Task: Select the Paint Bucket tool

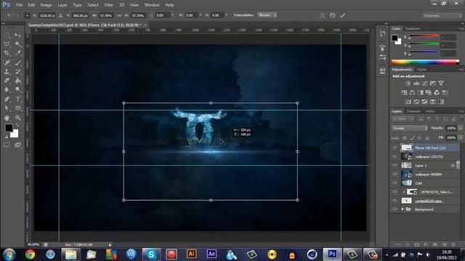Action: pyautogui.click(x=17, y=80)
